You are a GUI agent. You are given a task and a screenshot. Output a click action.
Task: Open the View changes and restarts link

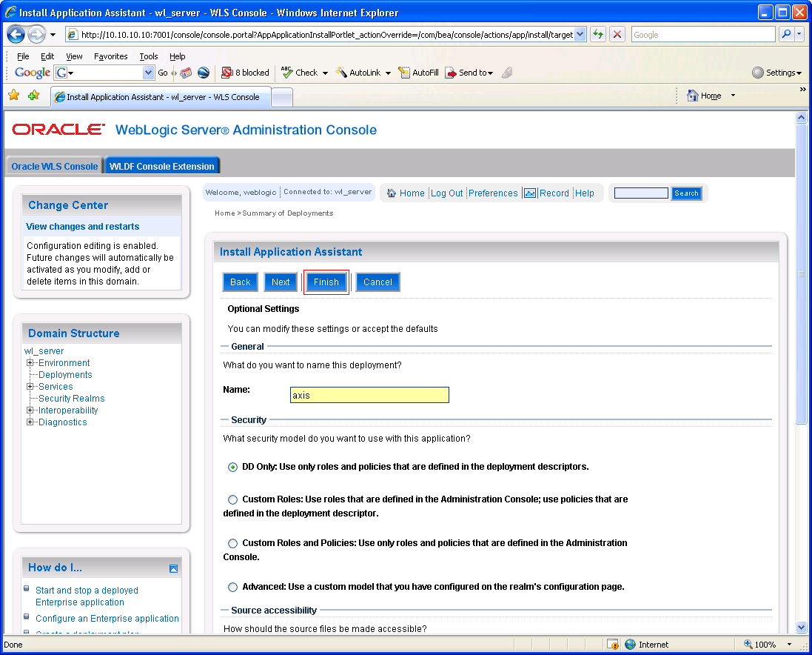pyautogui.click(x=83, y=227)
